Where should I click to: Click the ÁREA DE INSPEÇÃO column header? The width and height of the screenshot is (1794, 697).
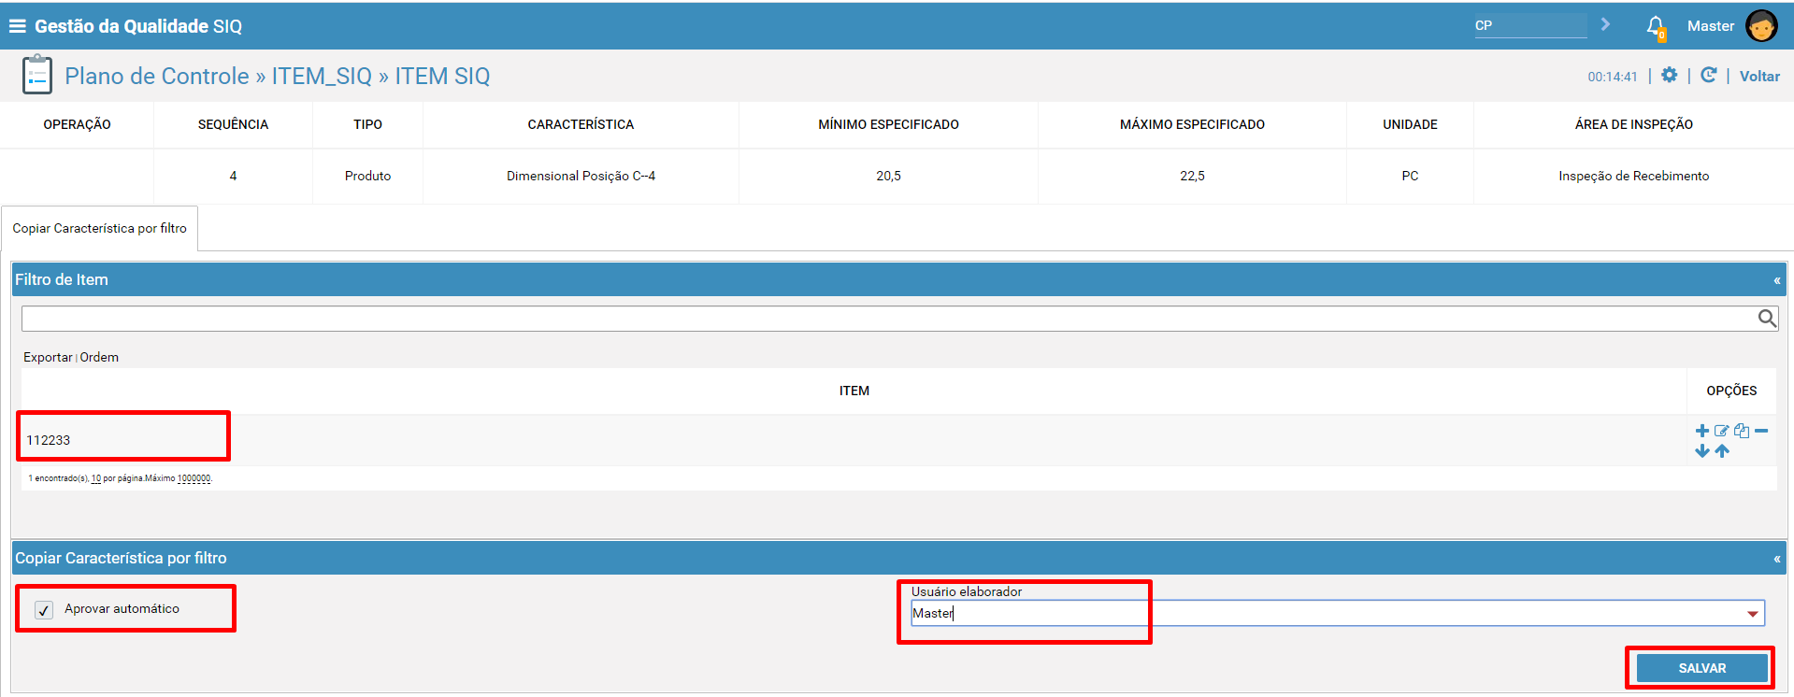tap(1633, 124)
